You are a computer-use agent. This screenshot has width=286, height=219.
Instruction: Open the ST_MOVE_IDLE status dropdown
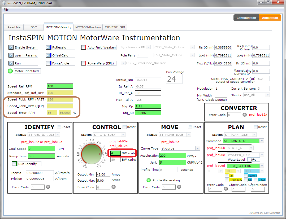[189, 135]
